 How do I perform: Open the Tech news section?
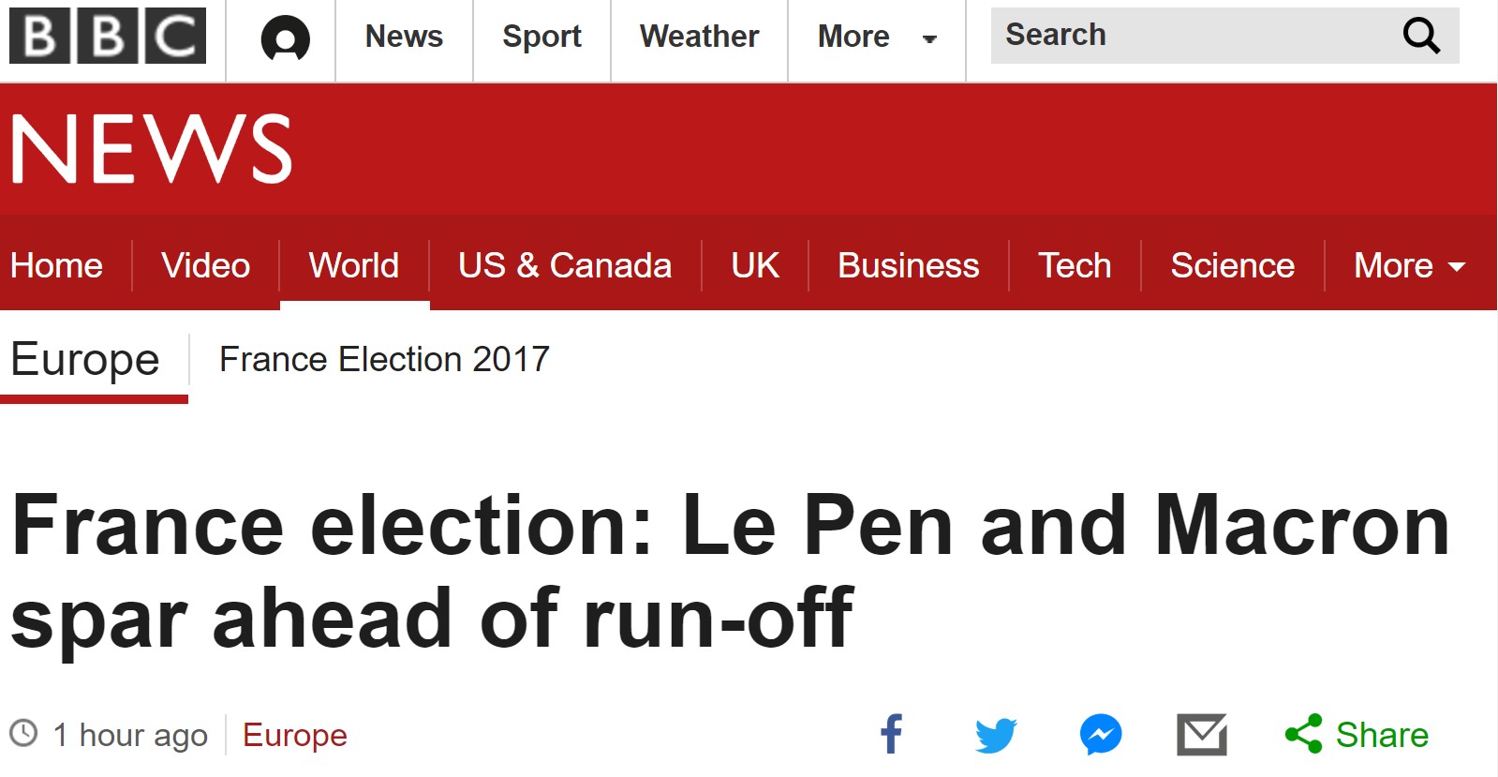(x=1075, y=265)
